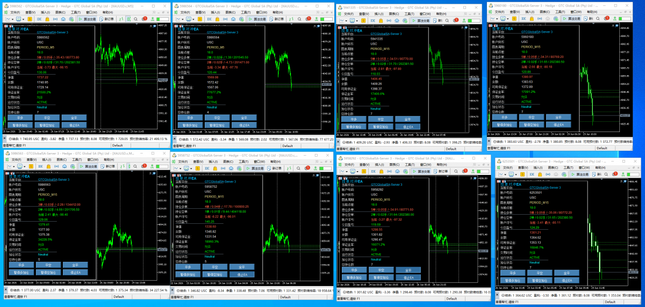Click the account user icon in window 5986562
Screen dimensions: 645x307
(x=153, y=19)
